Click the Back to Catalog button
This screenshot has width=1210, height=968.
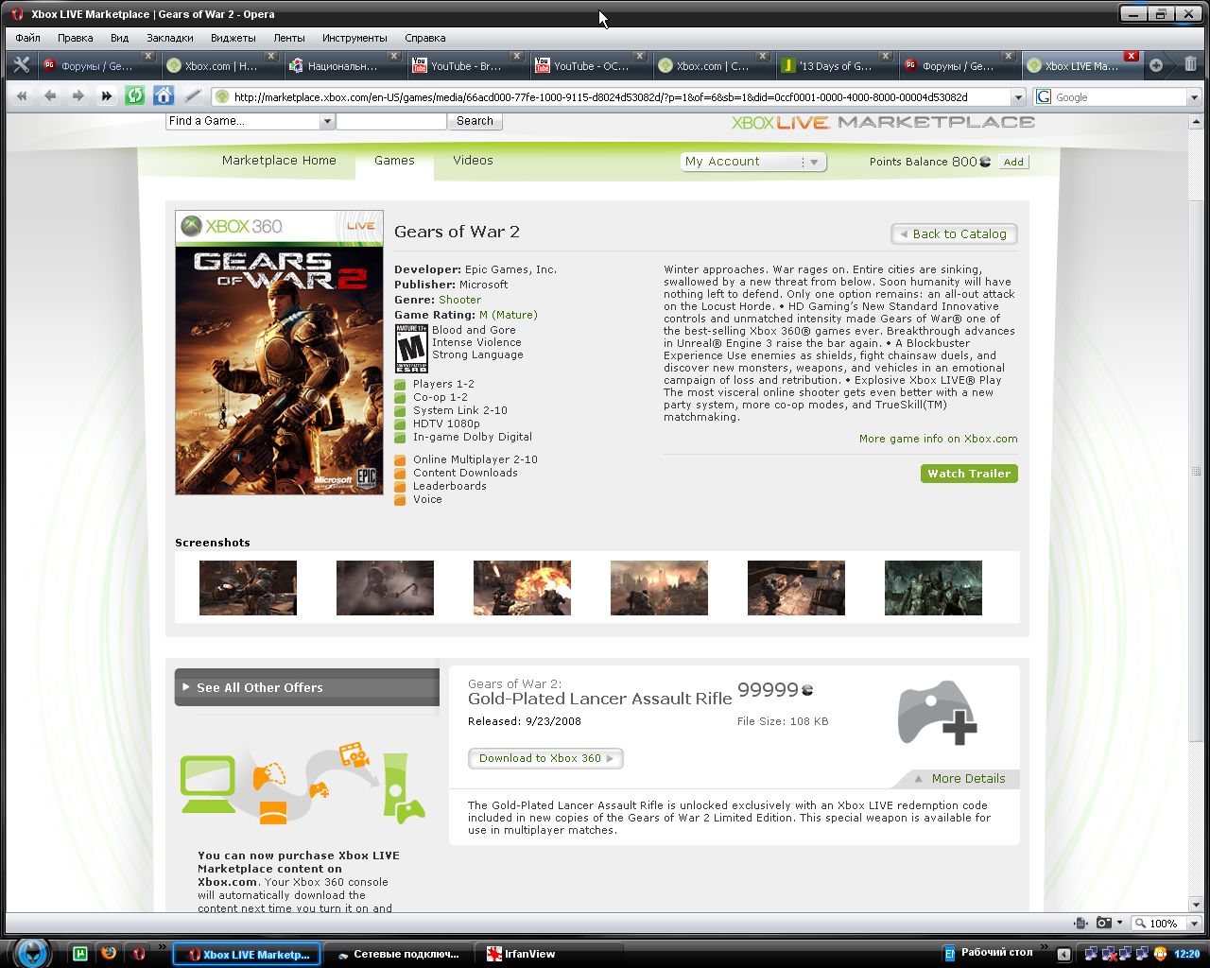955,234
